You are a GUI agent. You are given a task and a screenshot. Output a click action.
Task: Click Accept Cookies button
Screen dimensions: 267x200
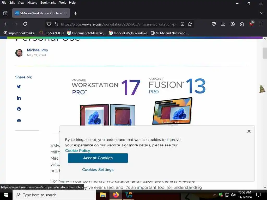[98, 158]
